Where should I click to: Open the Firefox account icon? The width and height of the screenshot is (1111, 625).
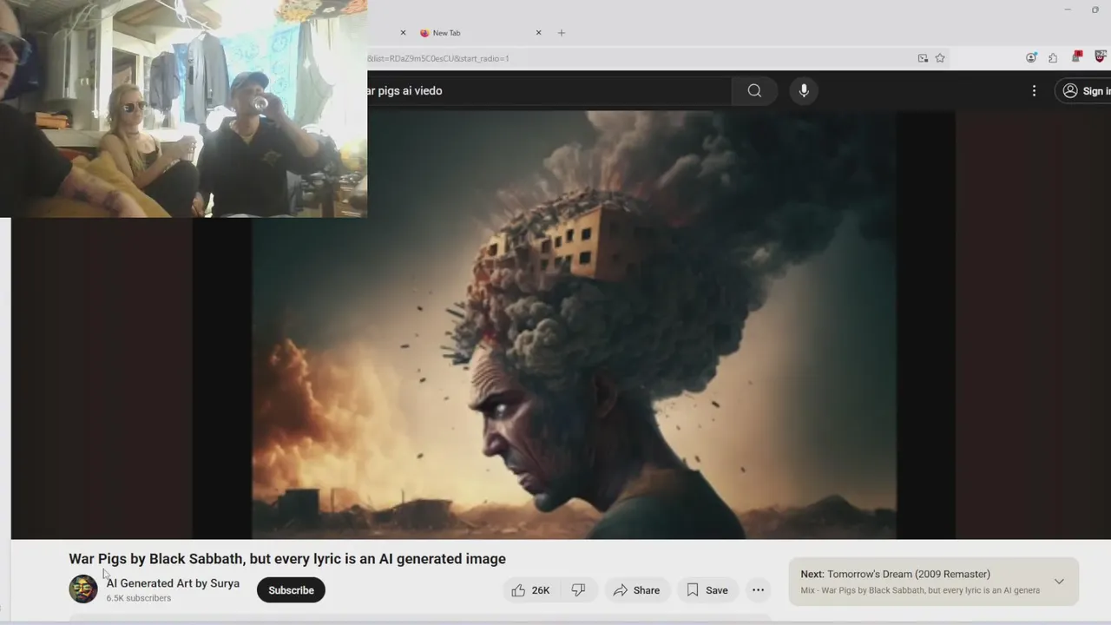[x=1031, y=58]
